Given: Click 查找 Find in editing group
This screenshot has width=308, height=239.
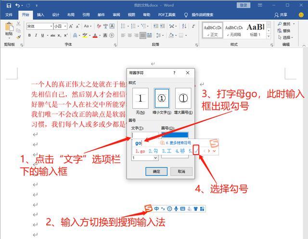Looking at the screenshot, I should [284, 24].
